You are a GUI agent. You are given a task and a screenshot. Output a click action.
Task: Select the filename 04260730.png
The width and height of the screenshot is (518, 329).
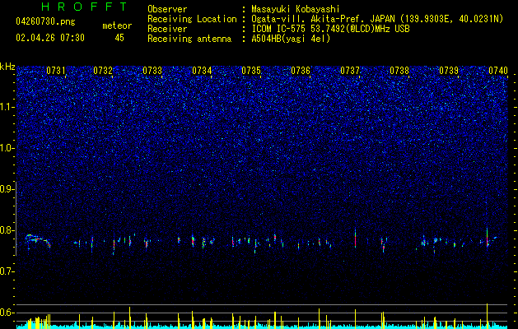click(x=45, y=21)
